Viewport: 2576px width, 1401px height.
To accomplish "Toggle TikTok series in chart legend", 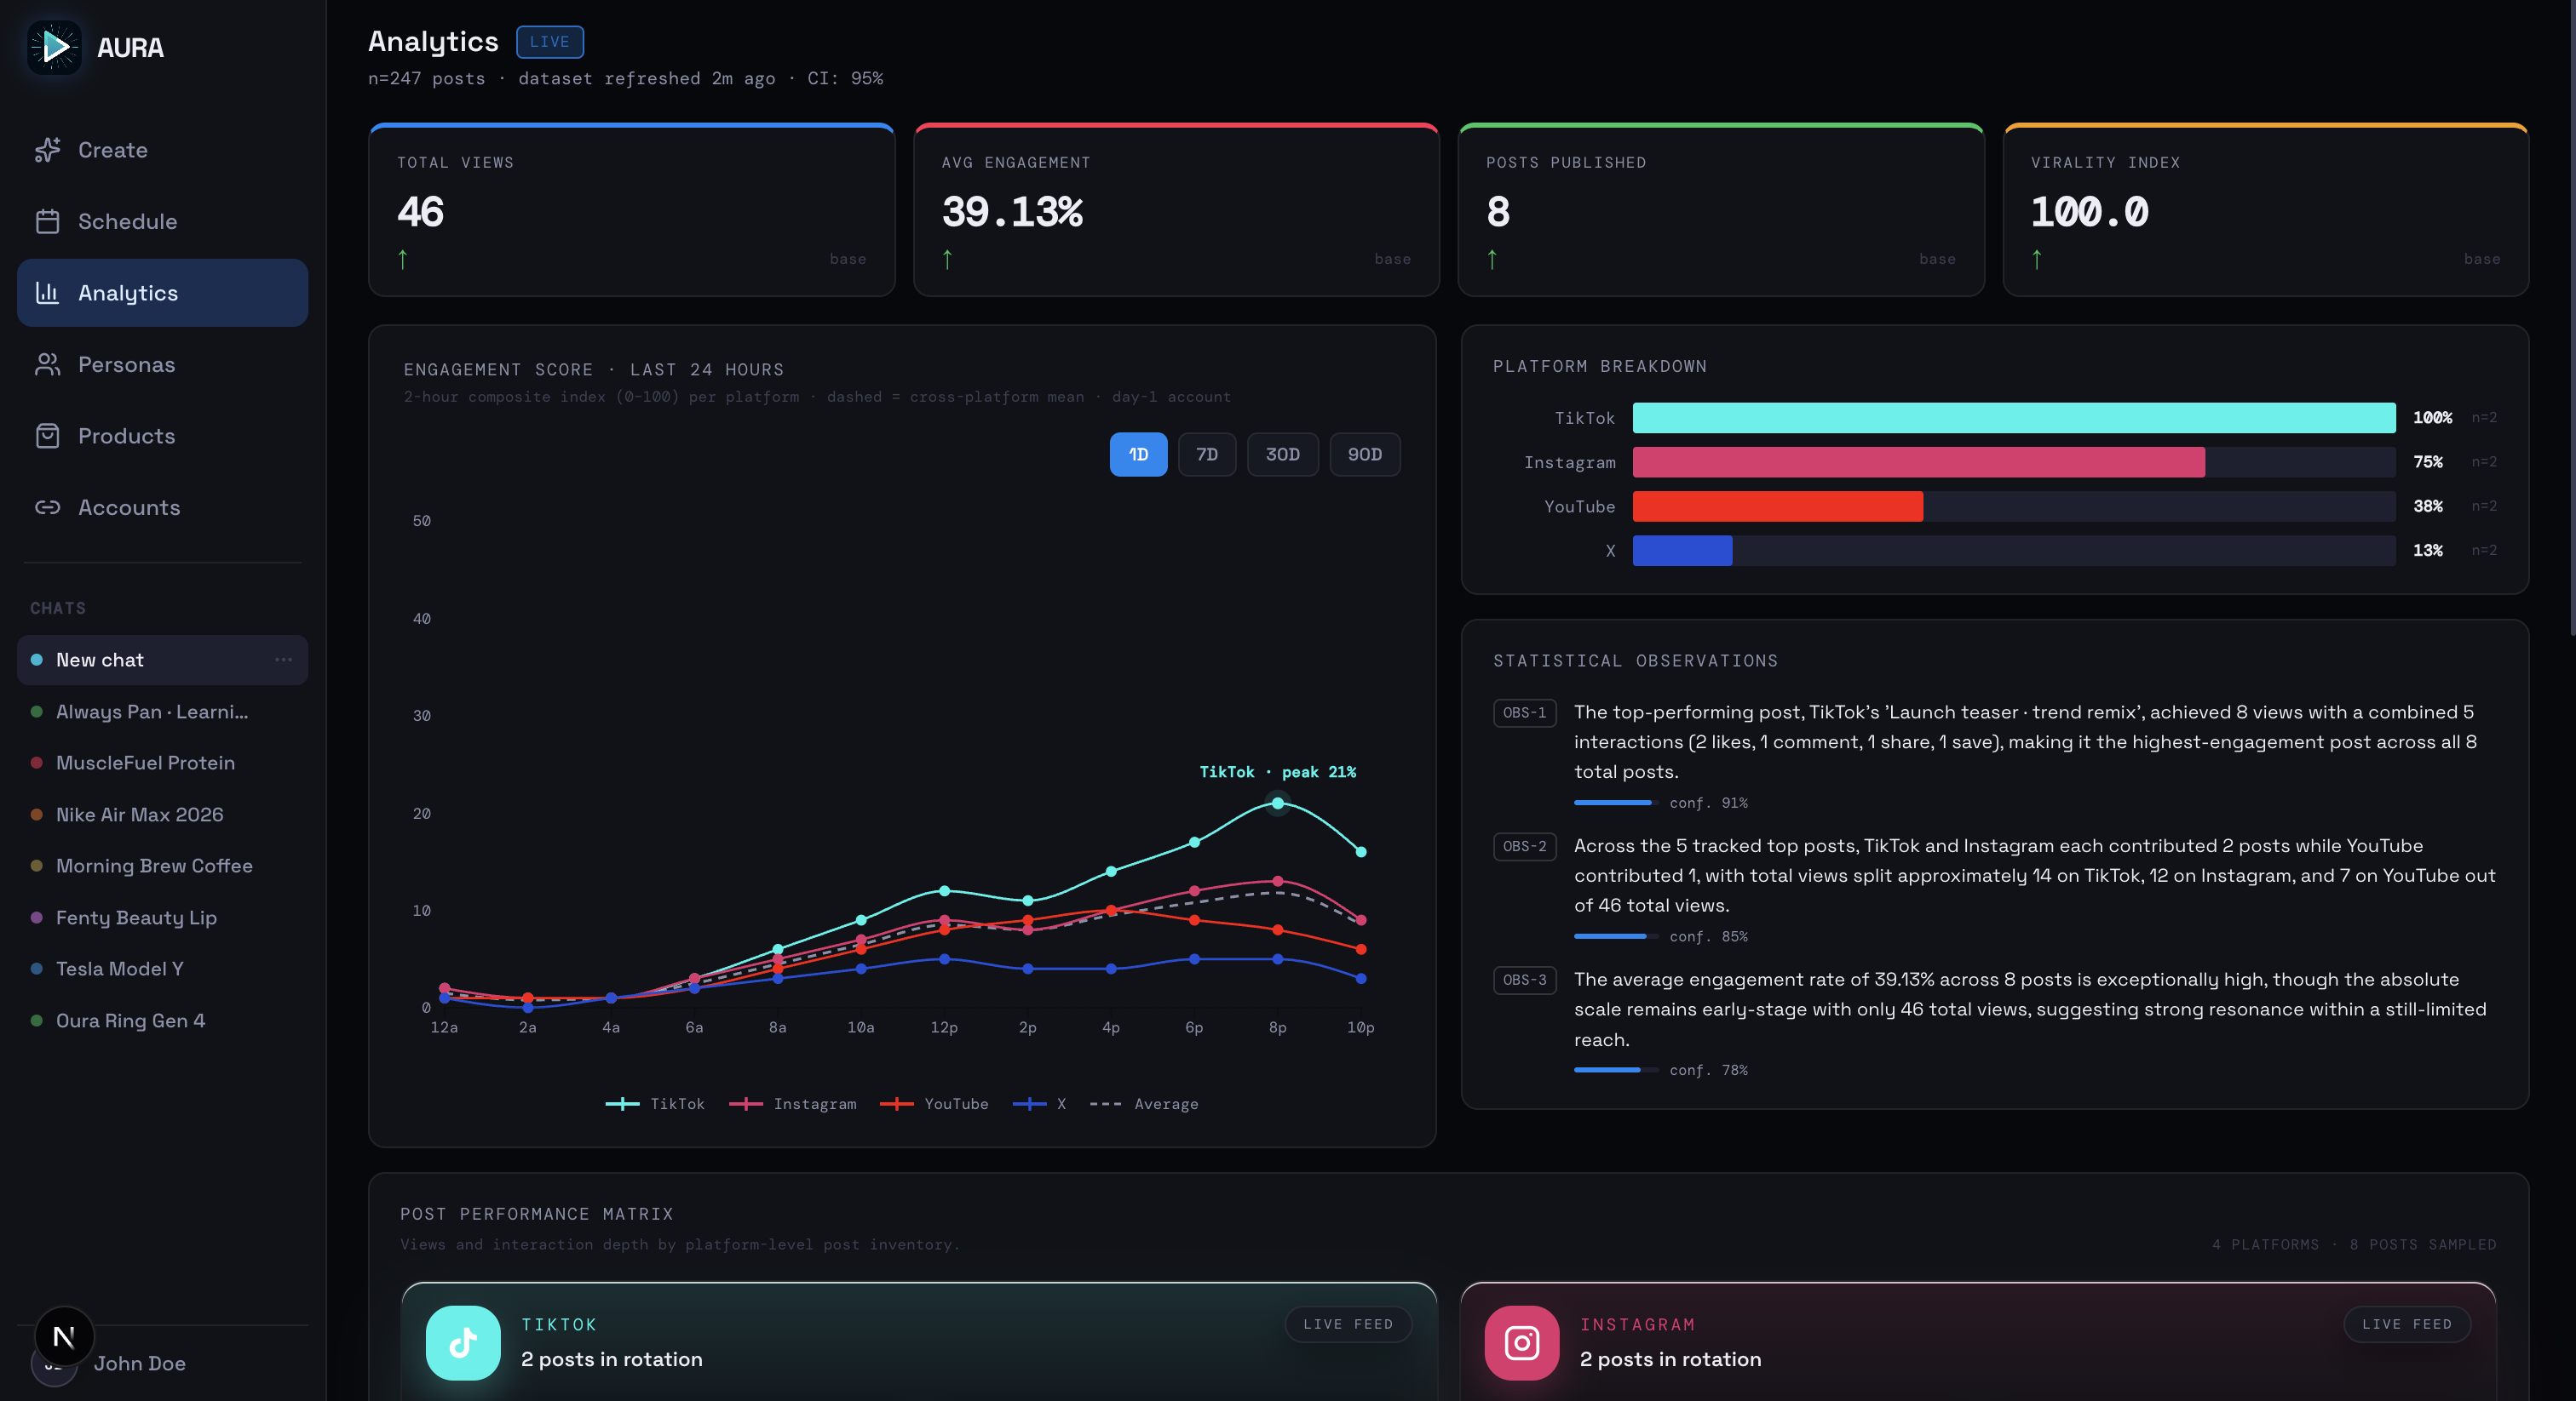I will click(655, 1103).
